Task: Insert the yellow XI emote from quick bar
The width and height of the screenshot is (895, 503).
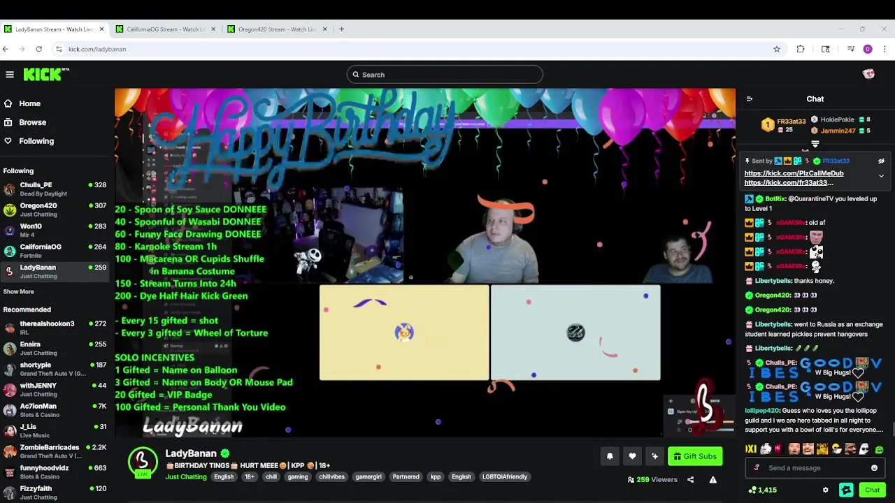Action: coord(750,449)
